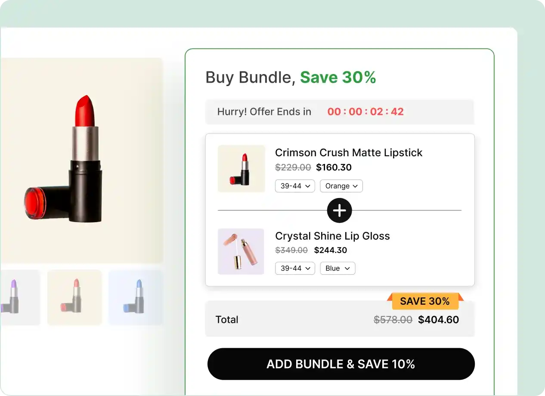Click the main red lipstick product image
The image size is (545, 396).
point(82,159)
